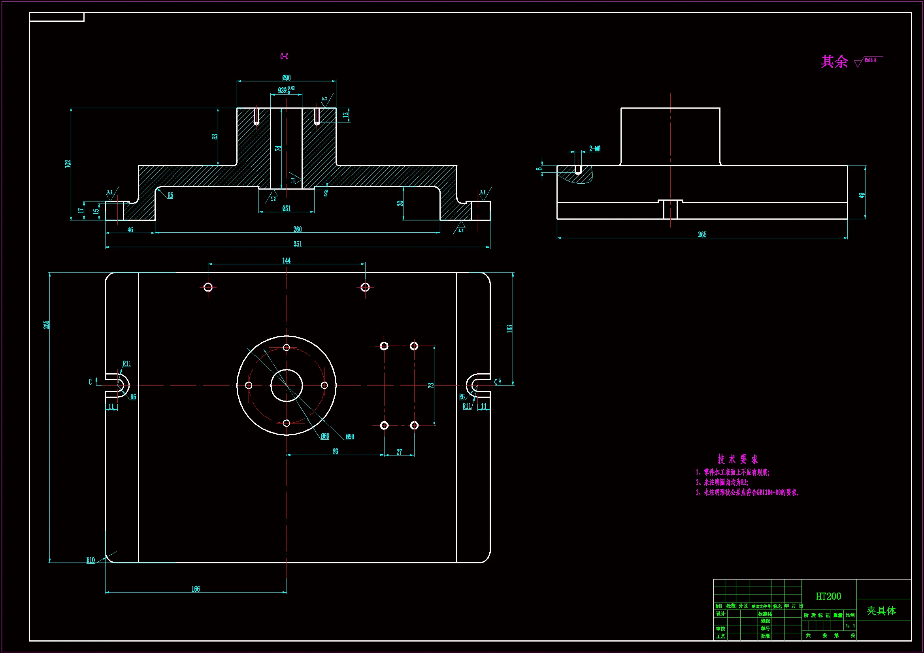Click the HT200 material cell
This screenshot has width=924, height=653.
828,596
